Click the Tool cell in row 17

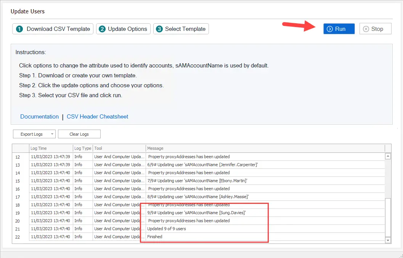(x=119, y=197)
